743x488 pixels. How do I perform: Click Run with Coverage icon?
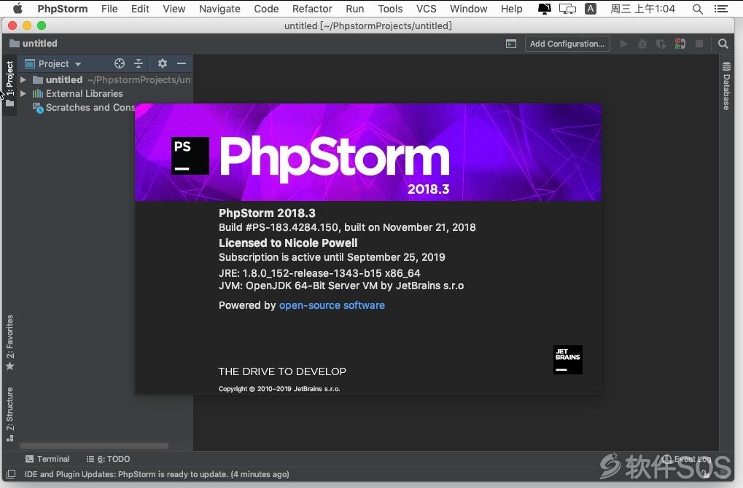click(x=661, y=44)
